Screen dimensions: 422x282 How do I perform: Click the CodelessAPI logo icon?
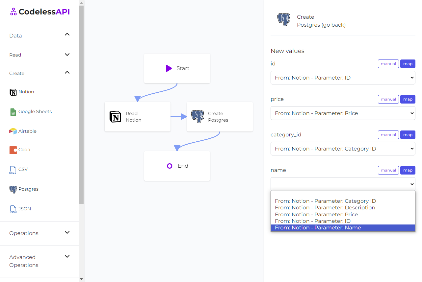click(x=13, y=12)
